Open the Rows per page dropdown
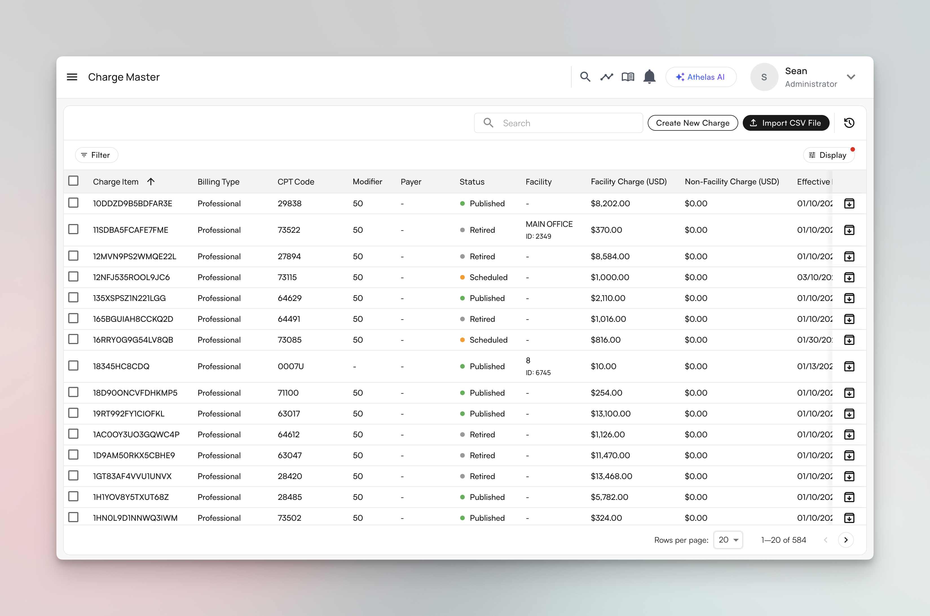930x616 pixels. coord(728,540)
